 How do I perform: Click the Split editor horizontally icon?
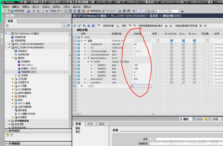point(139,11)
